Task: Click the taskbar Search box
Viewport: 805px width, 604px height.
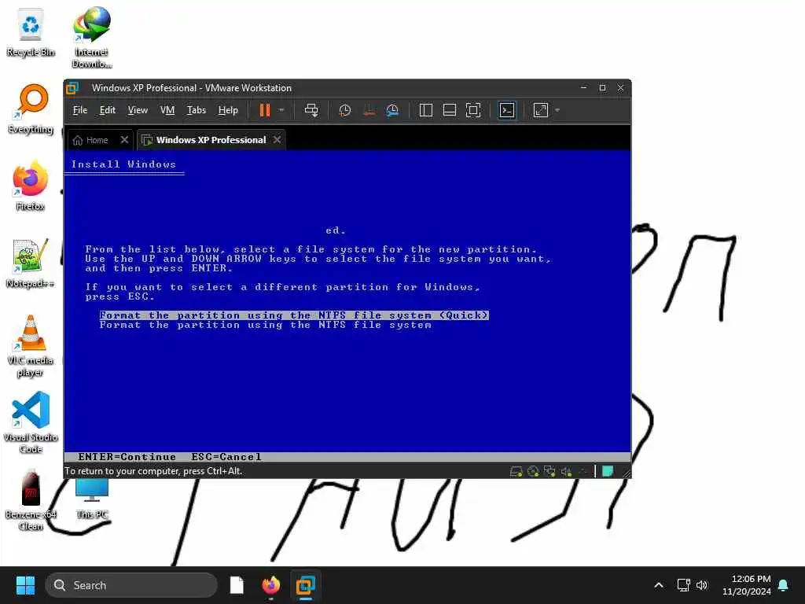Action: 131,585
